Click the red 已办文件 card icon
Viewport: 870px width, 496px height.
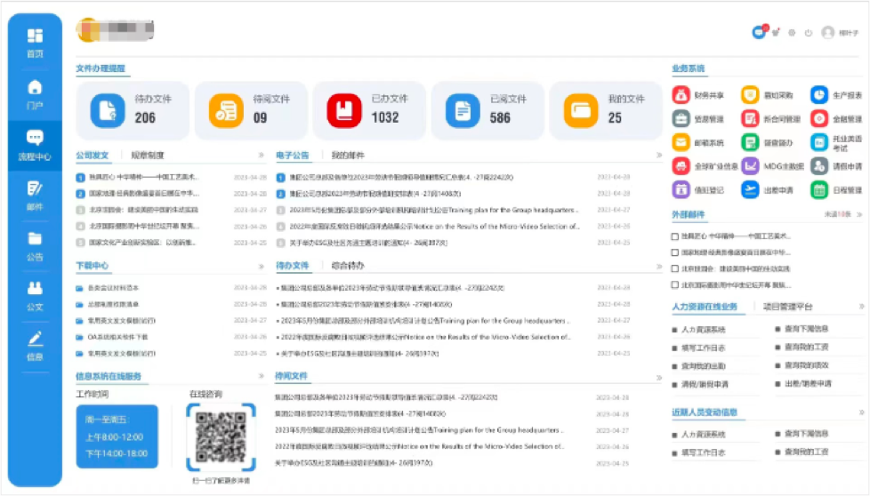pos(344,110)
